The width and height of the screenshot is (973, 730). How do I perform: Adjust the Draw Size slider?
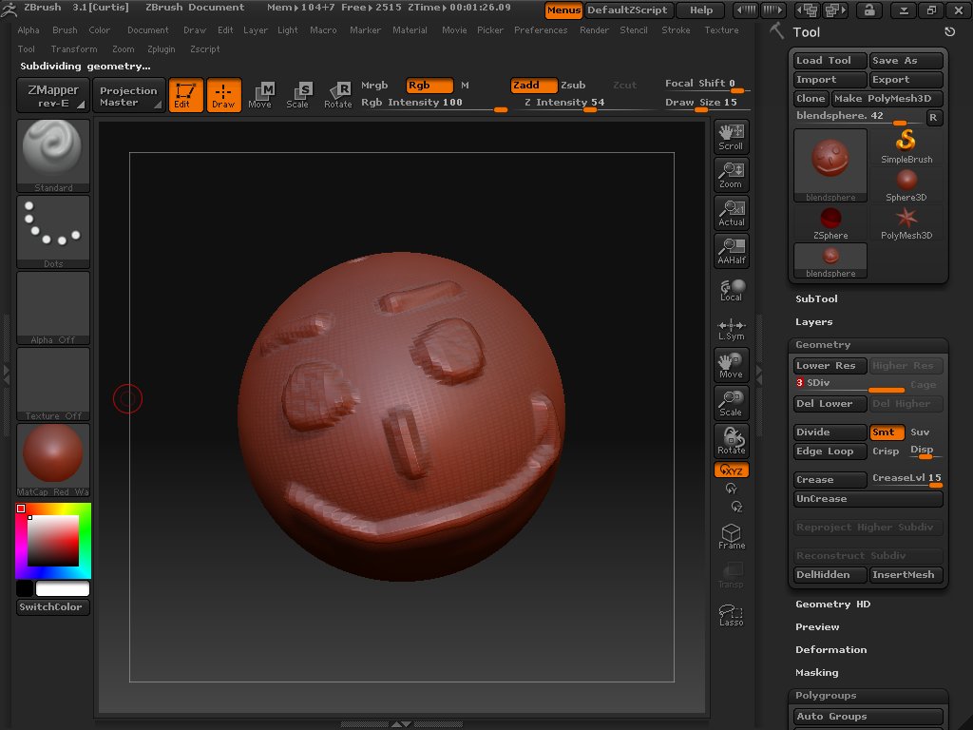click(706, 103)
